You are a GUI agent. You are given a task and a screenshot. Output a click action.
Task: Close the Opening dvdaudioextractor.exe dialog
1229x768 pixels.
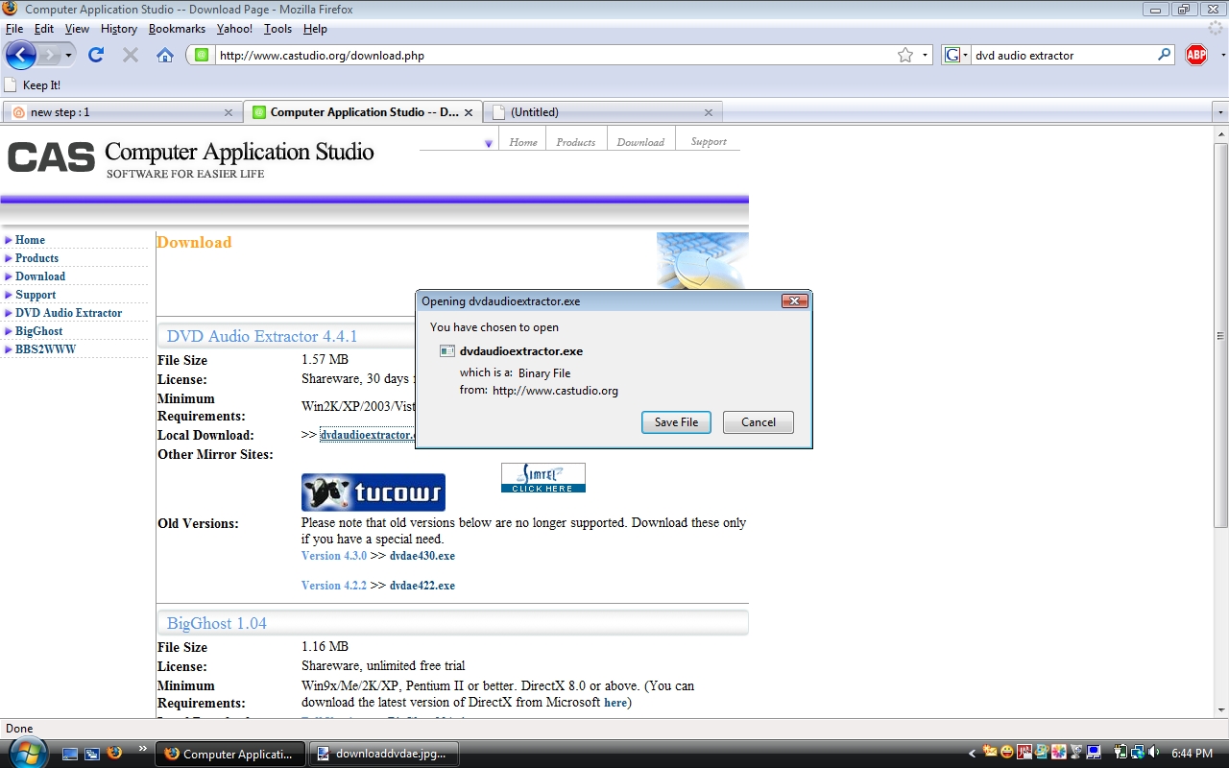pyautogui.click(x=794, y=300)
